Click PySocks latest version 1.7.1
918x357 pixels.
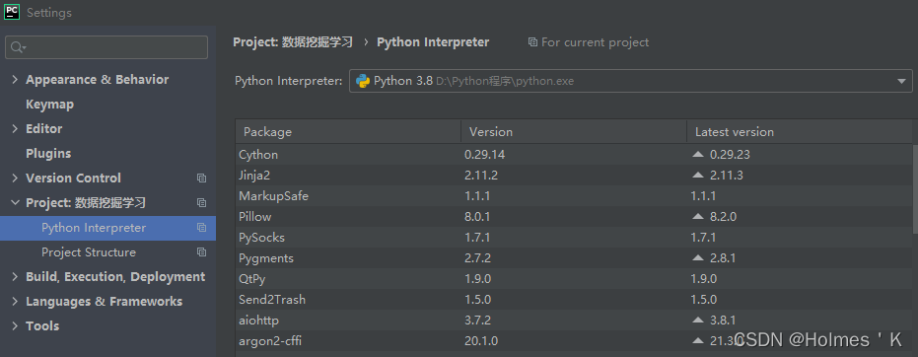(x=703, y=238)
